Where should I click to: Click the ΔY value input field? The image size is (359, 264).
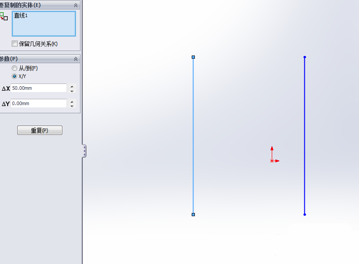pos(39,103)
